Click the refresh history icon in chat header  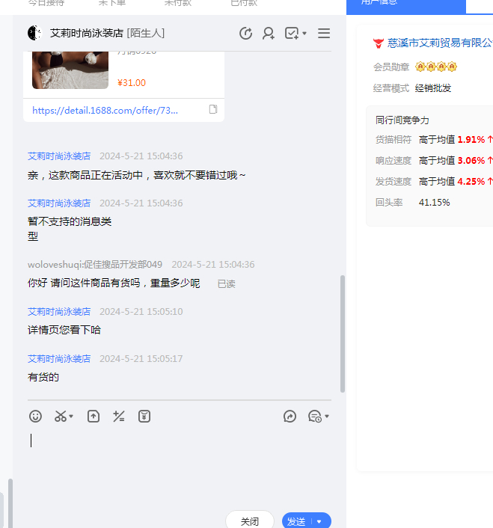pos(246,34)
